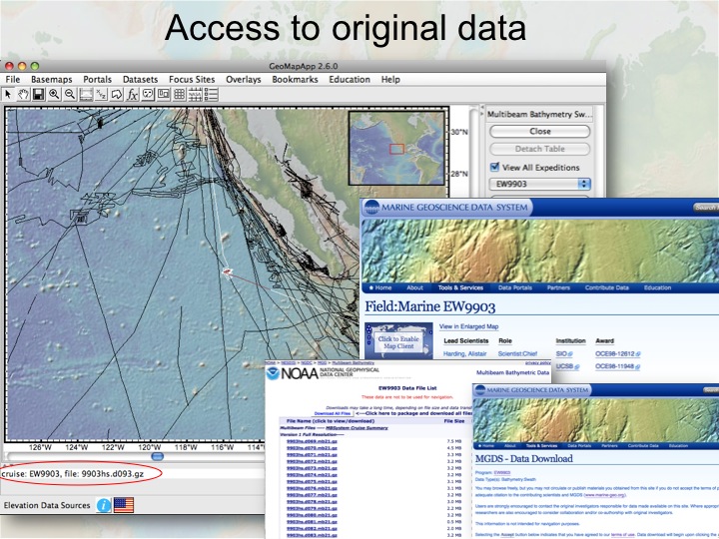The height and width of the screenshot is (539, 719).
Task: Click the mask/face toolbar icon
Action: pyautogui.click(x=148, y=95)
